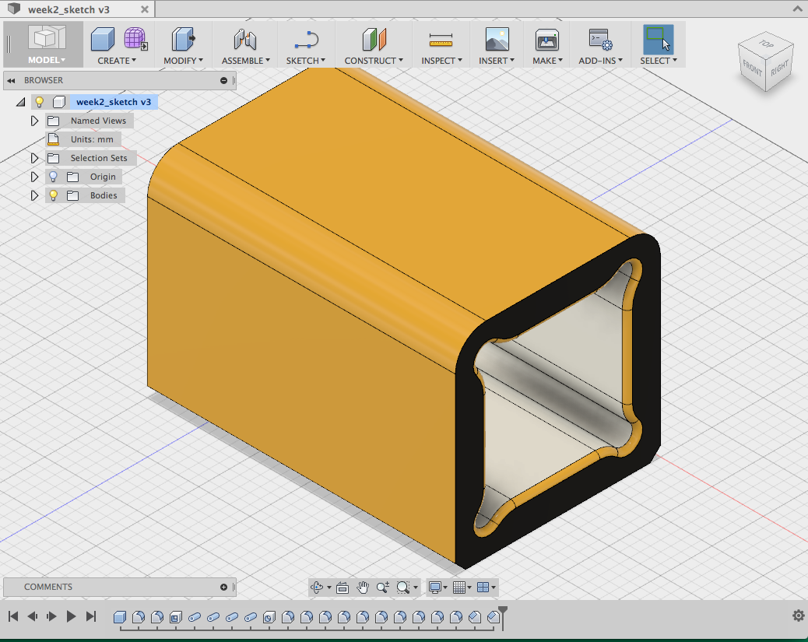Select the Pan hand tool
808x642 pixels.
(x=363, y=588)
